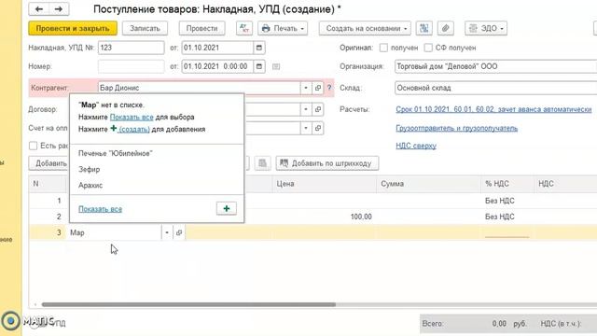597x336 pixels.
Task: Click Добавить по штрихкоду
Action: (327, 163)
